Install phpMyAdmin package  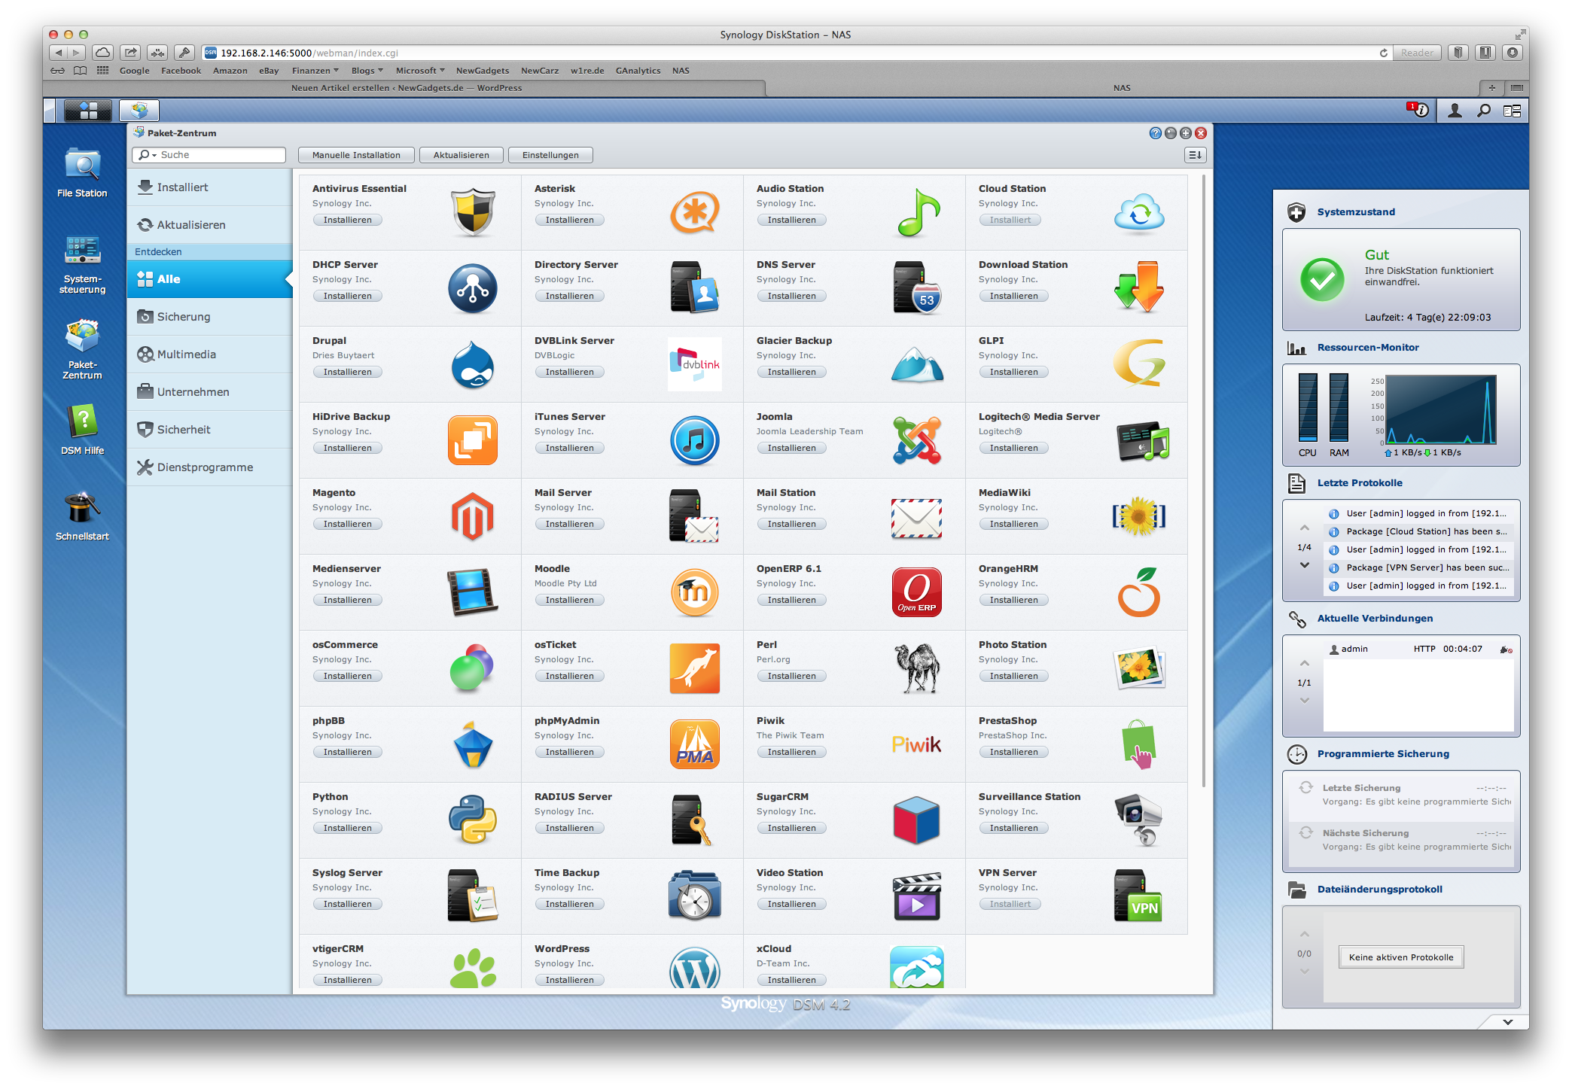coord(569,752)
